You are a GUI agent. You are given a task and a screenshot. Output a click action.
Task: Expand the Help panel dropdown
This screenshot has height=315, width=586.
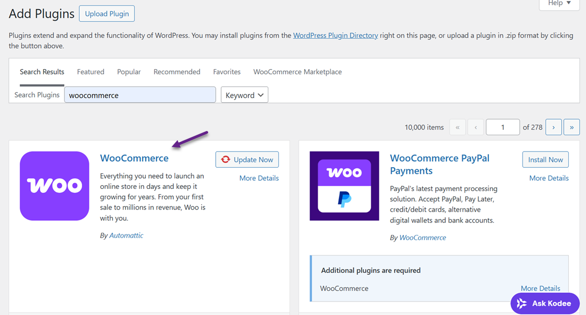pos(559,3)
